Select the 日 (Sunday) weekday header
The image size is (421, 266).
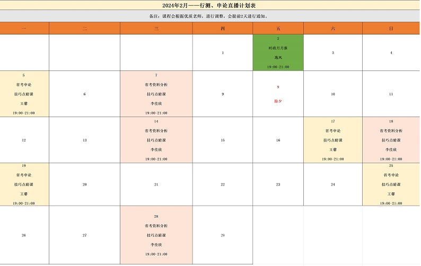point(391,28)
